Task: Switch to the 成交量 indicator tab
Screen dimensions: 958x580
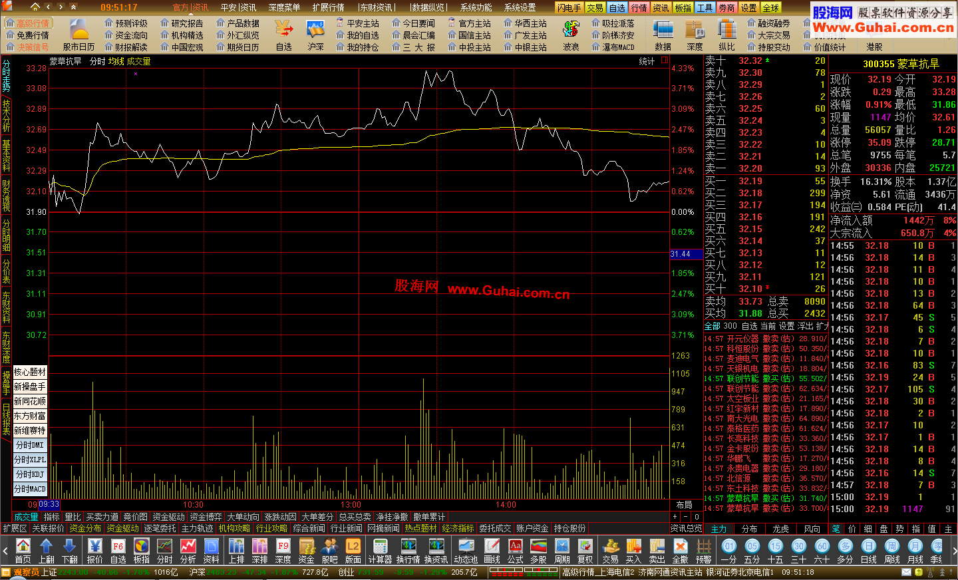Action: click(26, 517)
